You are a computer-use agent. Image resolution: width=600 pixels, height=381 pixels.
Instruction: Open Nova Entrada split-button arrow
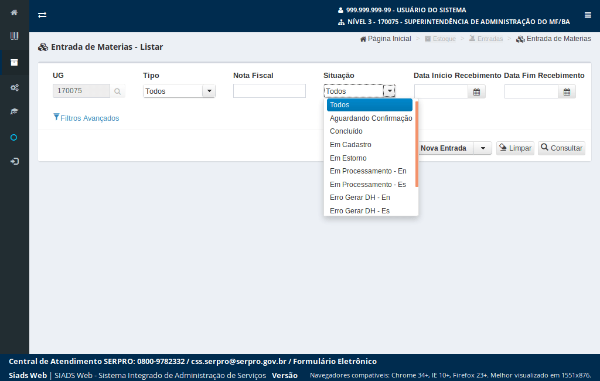[483, 148]
